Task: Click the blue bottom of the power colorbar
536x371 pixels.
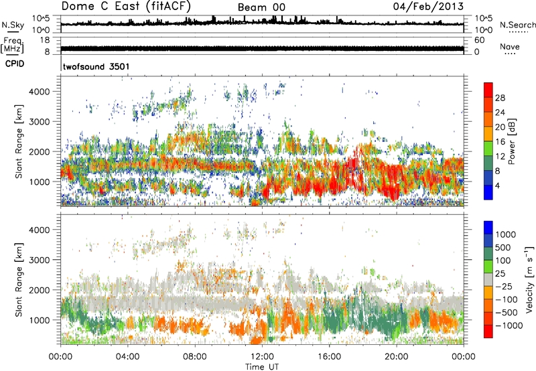Action: (488, 192)
